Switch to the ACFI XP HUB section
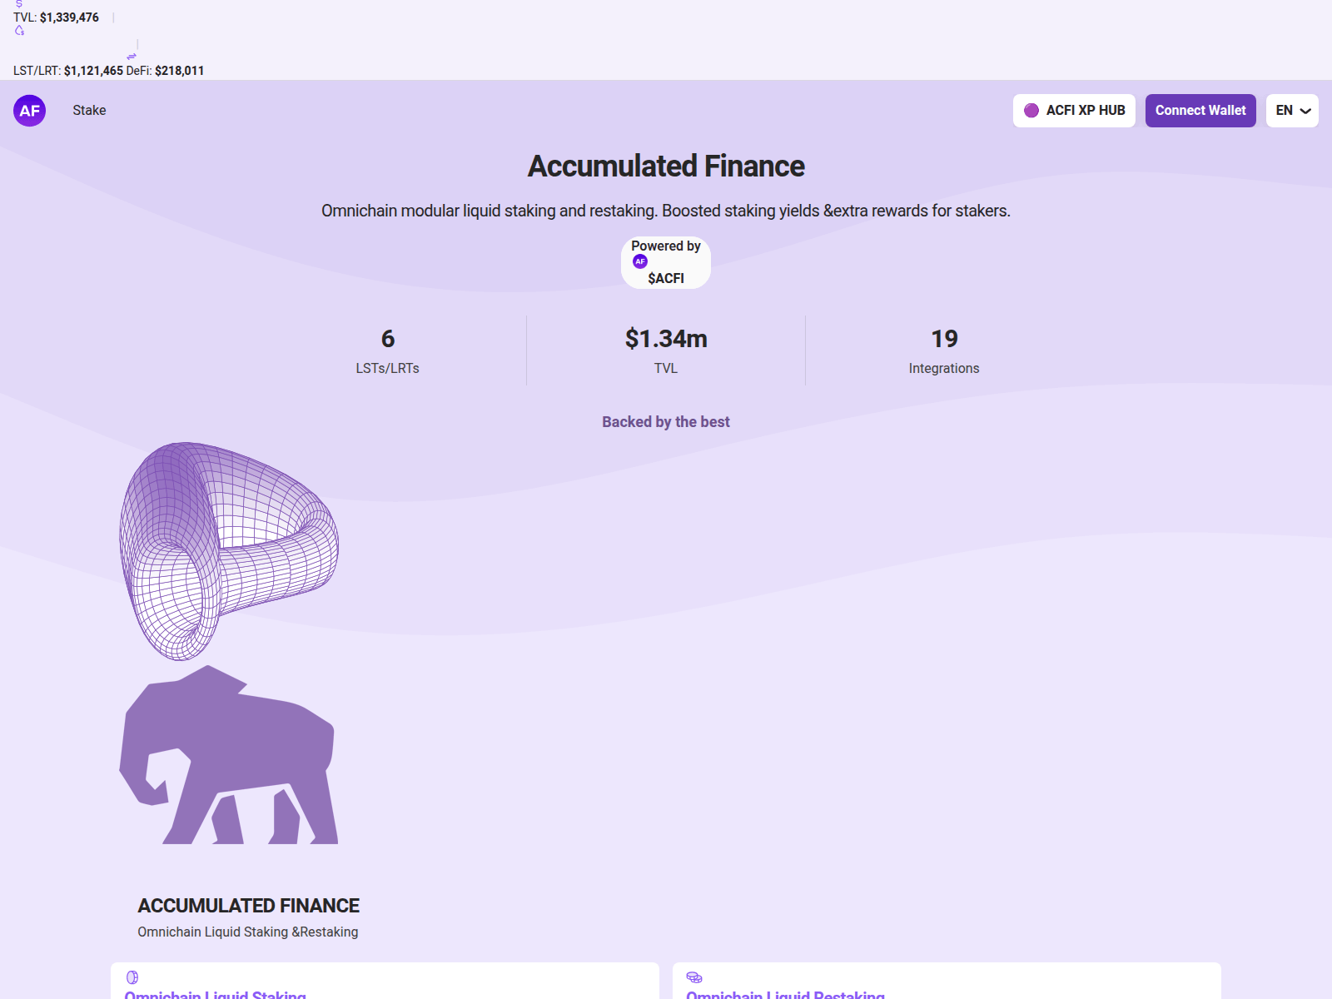The height and width of the screenshot is (999, 1332). (x=1074, y=110)
